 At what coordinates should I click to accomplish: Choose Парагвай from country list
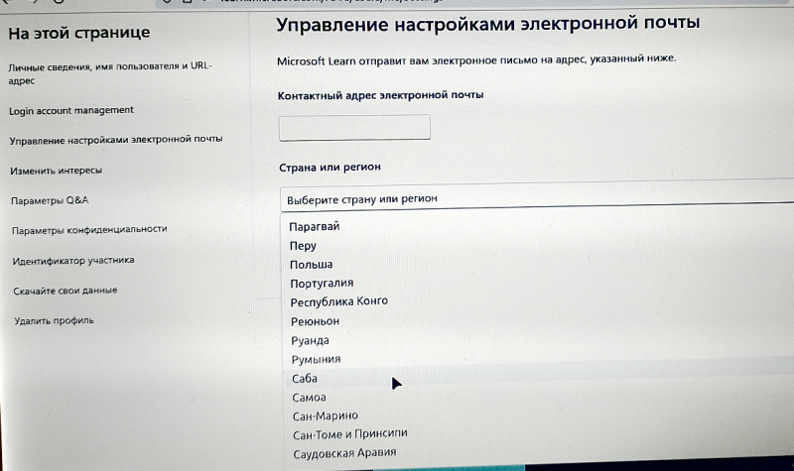[315, 227]
